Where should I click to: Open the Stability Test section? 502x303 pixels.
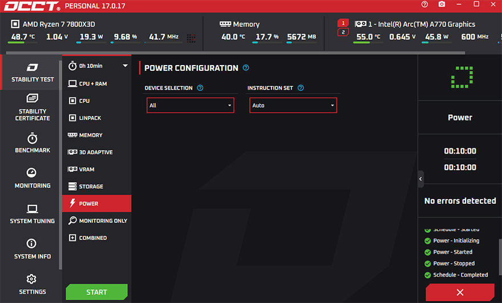click(x=33, y=72)
